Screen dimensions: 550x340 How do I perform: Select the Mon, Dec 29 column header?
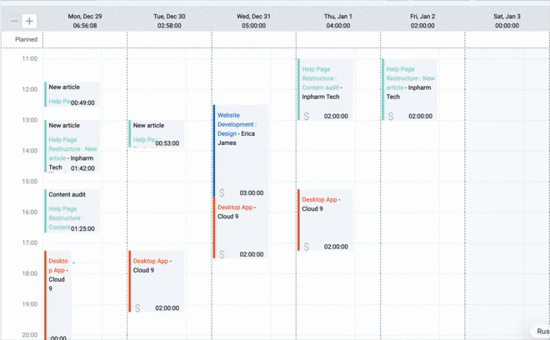tap(85, 21)
